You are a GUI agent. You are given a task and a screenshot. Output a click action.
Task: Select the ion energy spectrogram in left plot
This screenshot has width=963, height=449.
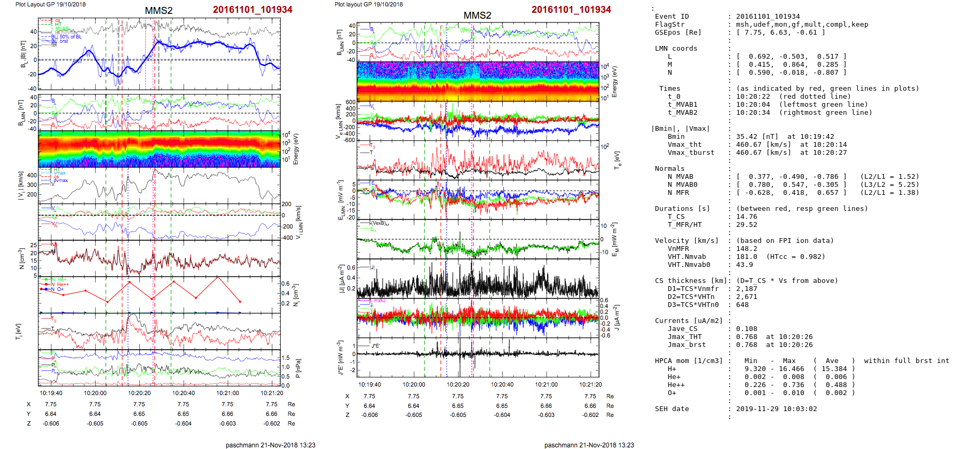pyautogui.click(x=159, y=149)
